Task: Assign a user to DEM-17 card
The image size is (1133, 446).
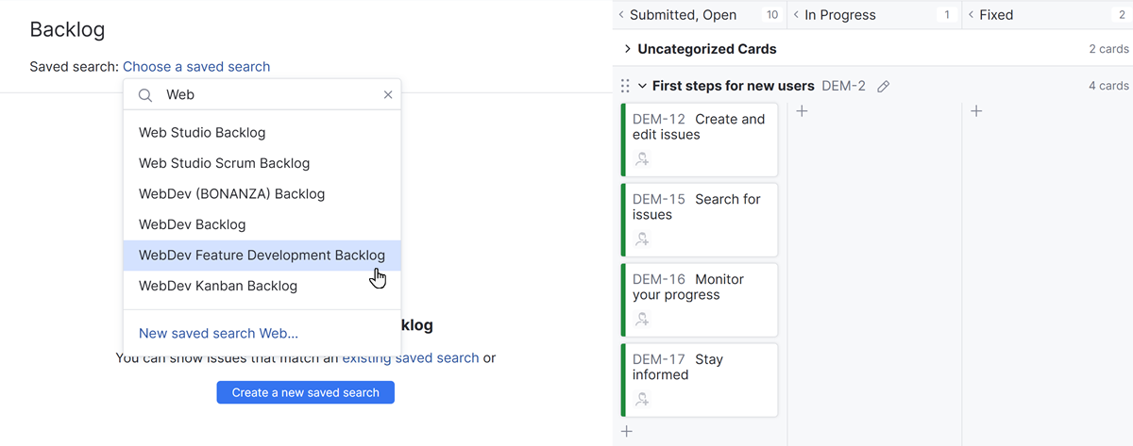Action: (642, 400)
